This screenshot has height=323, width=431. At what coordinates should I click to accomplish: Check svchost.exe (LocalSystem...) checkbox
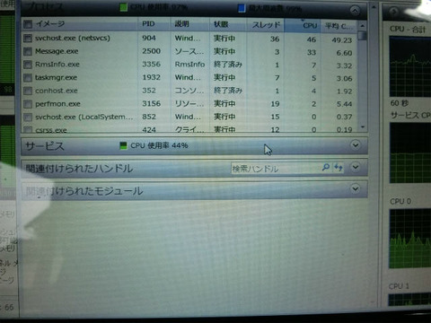[x=28, y=117]
